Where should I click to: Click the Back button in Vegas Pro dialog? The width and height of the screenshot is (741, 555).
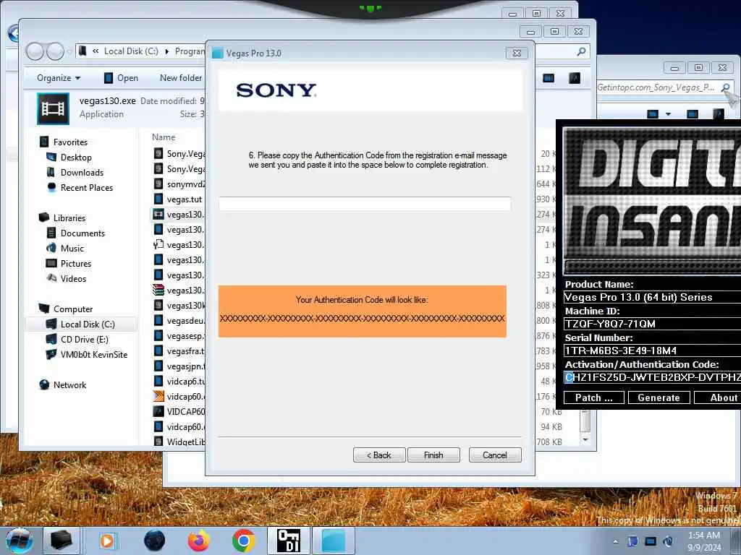[379, 455]
